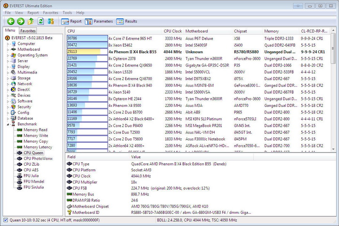The width and height of the screenshot is (339, 226).
Task: Click the Users people toolbar icon
Action: click(51, 21)
